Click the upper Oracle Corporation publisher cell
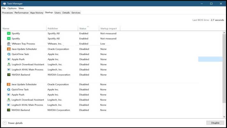 58,49
